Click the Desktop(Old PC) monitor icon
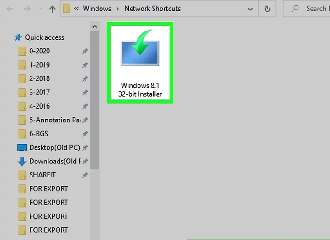 pyautogui.click(x=22, y=147)
